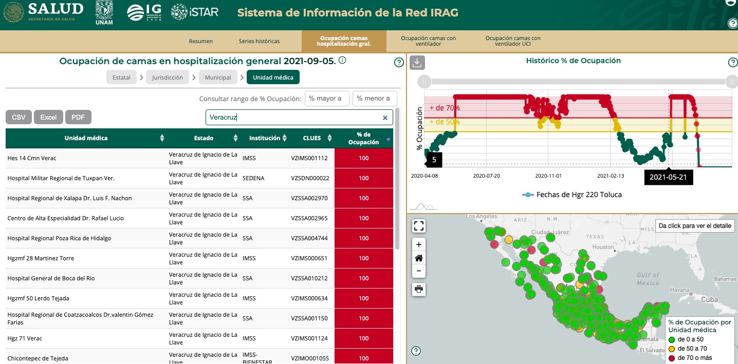Export table as CSV
738x364 pixels.
(19, 117)
